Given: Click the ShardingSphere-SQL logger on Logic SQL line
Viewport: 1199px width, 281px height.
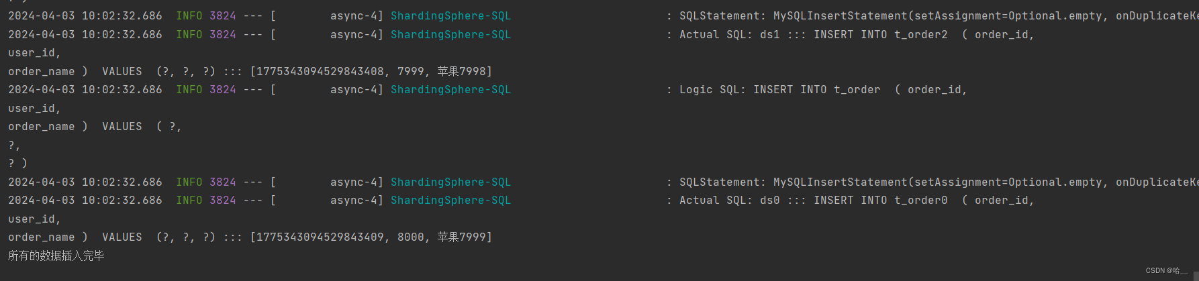Looking at the screenshot, I should coord(450,89).
